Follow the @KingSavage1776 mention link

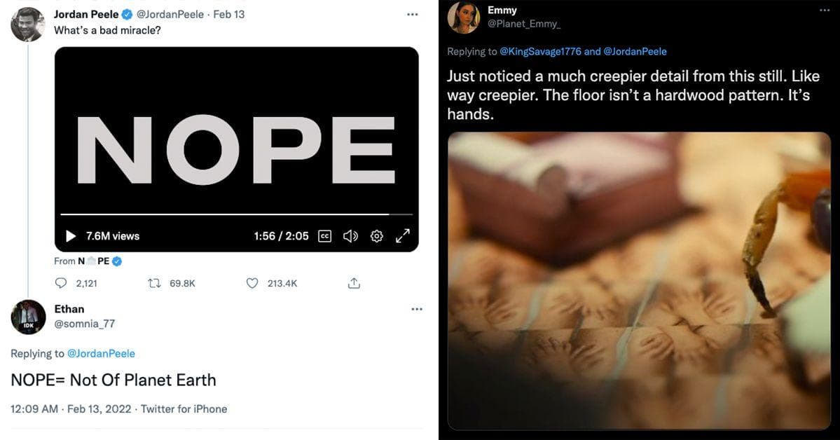pos(540,51)
